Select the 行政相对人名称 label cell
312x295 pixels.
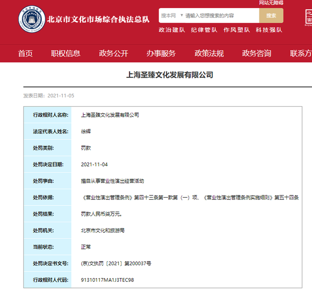(48, 115)
